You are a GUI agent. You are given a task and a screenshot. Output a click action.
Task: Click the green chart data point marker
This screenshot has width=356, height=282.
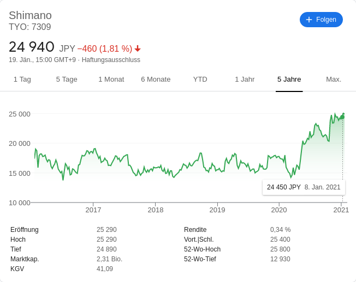(342, 117)
